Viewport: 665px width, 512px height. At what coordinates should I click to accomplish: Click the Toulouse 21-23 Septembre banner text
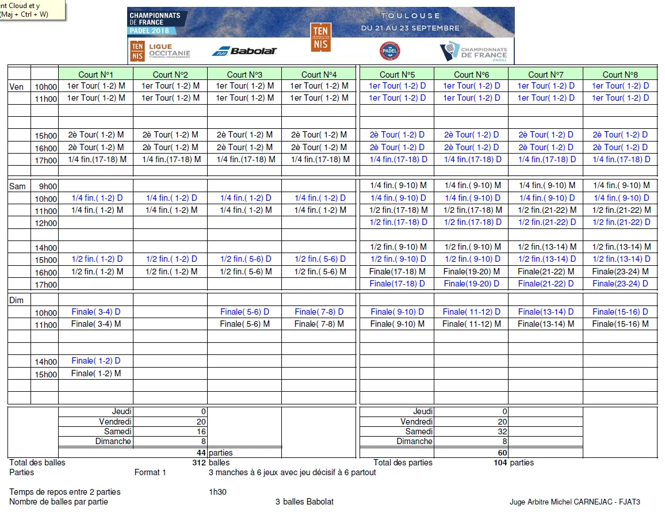[x=410, y=22]
